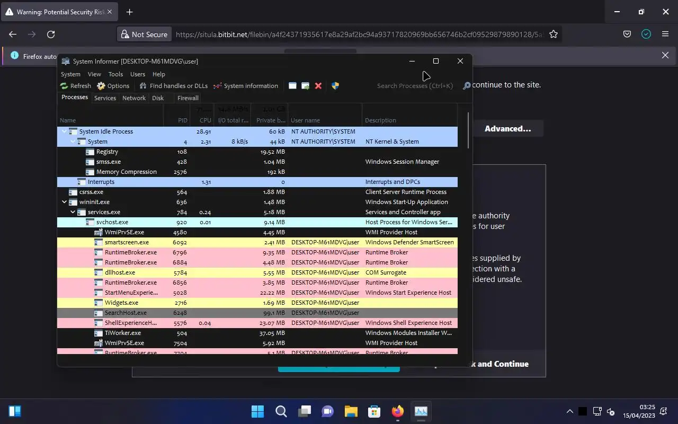
Task: Click Advanced button on Firefox warning page
Action: click(507, 129)
